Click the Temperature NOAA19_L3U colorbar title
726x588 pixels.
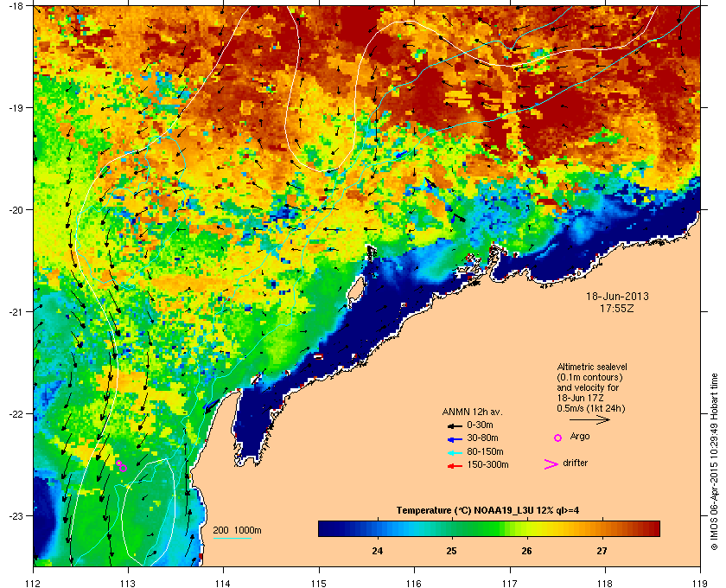click(487, 511)
